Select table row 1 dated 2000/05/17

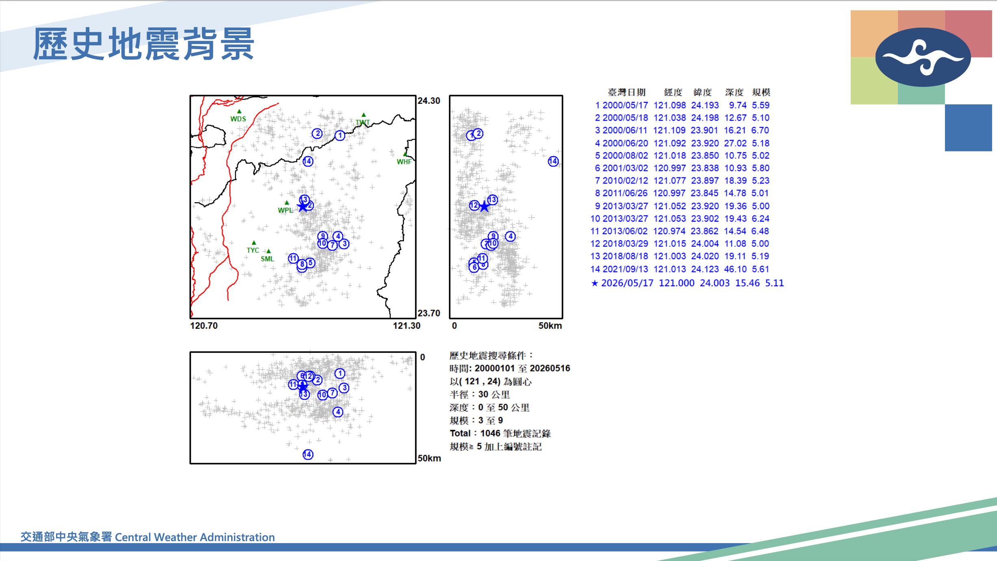[x=683, y=105]
